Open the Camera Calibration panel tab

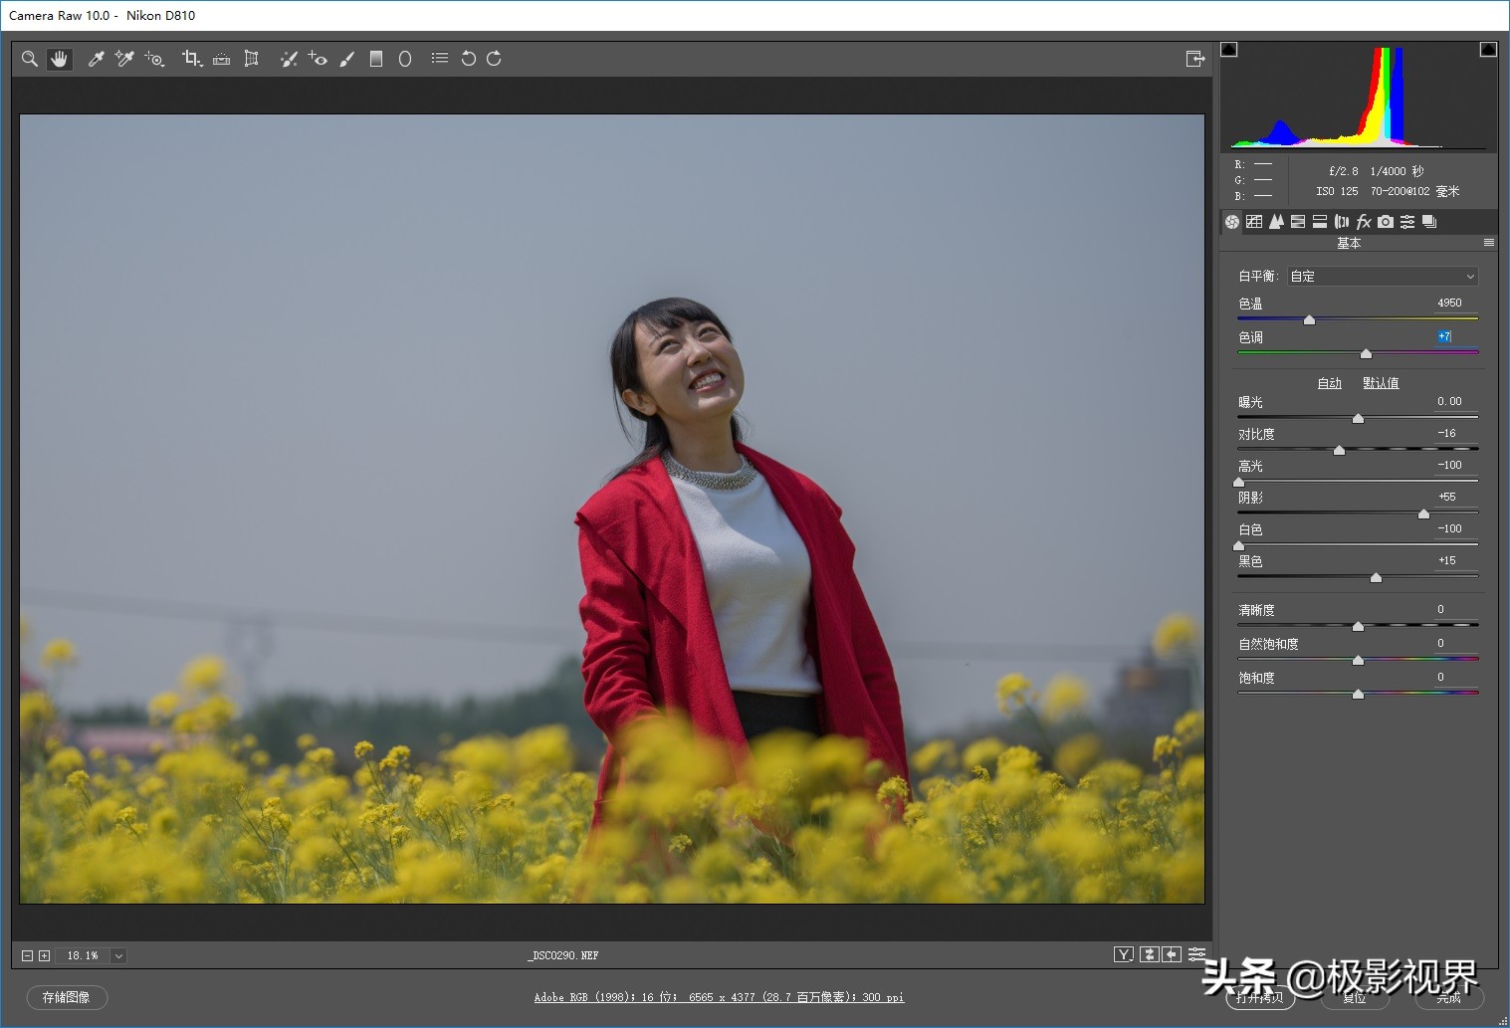click(x=1386, y=222)
